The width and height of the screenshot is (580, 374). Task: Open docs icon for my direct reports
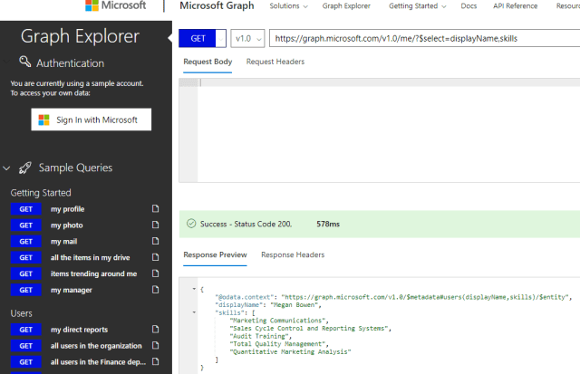coord(155,329)
